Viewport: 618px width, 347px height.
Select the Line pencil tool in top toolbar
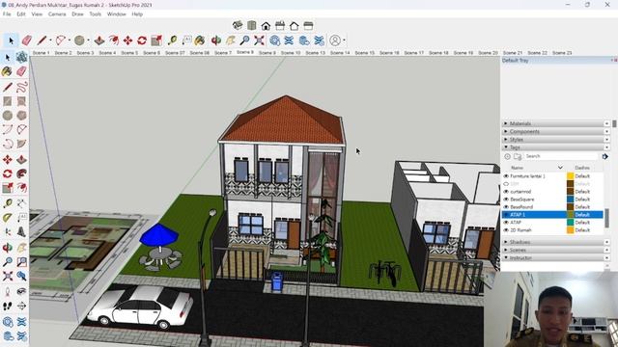click(x=42, y=40)
